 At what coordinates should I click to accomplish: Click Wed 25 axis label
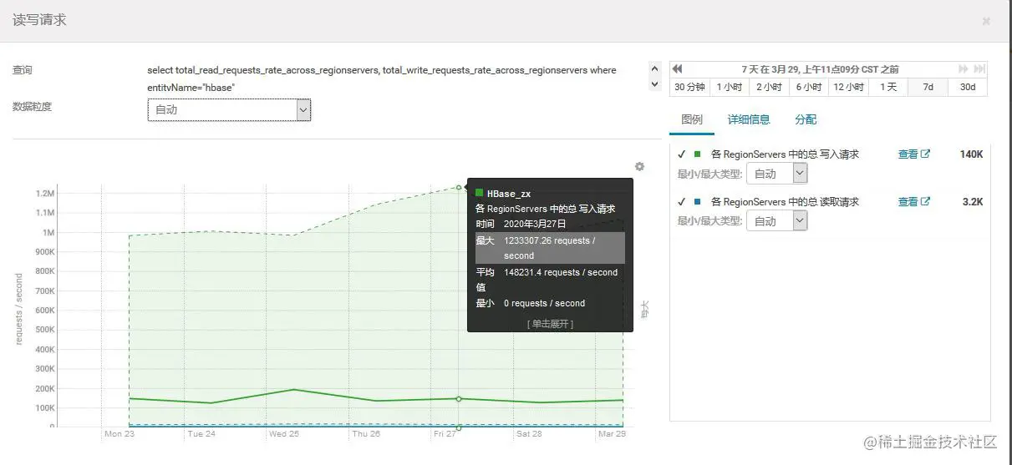click(283, 434)
